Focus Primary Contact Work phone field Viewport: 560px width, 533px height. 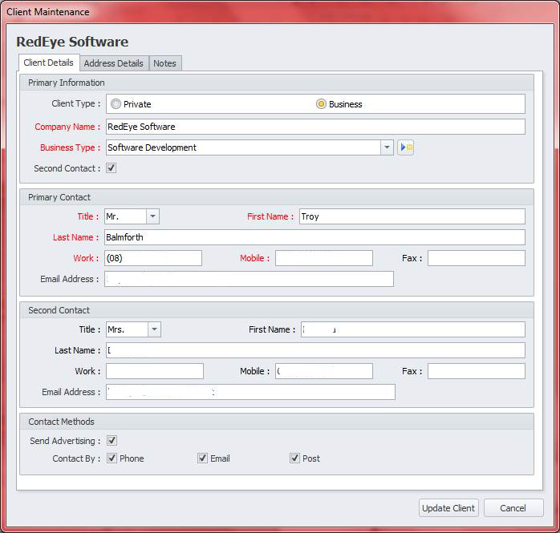click(x=153, y=258)
